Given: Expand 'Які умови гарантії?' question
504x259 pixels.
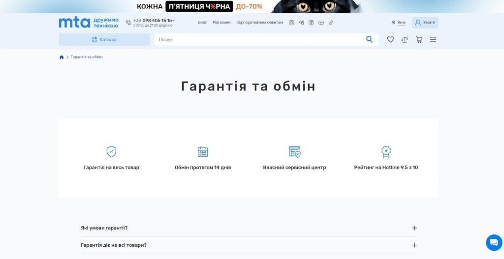Looking at the screenshot, I should coord(249,228).
